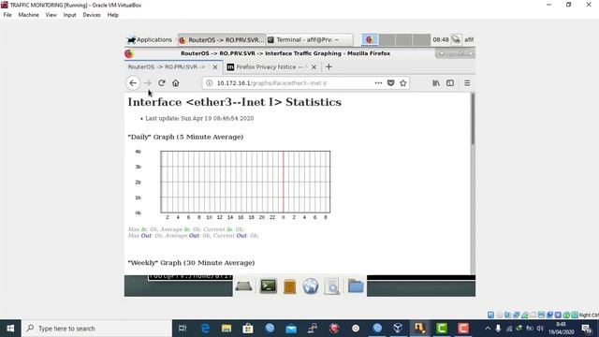Click the Daily traffic graph image

pos(233,184)
